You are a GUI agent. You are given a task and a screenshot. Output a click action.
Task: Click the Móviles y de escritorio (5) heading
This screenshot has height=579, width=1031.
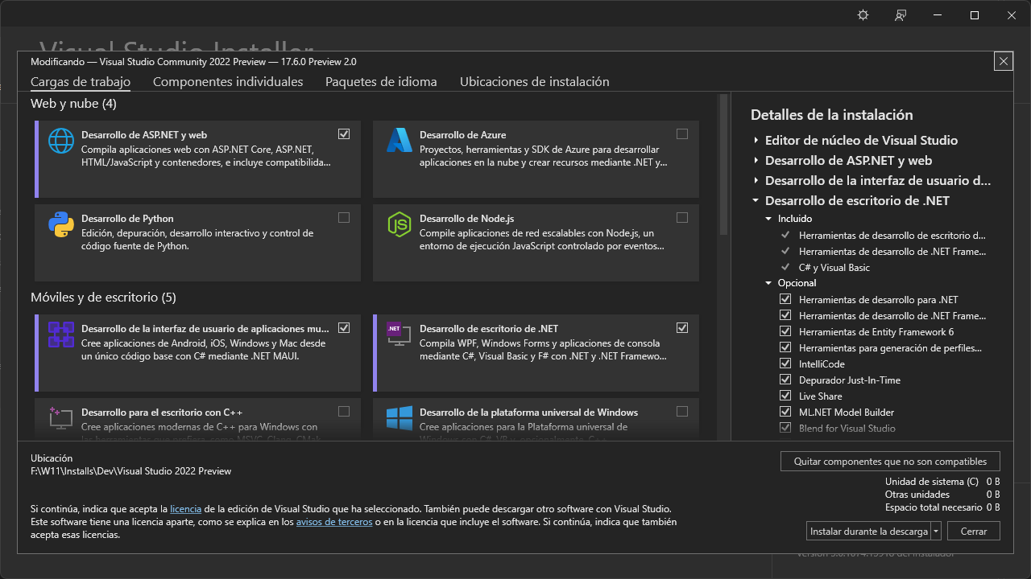(x=103, y=298)
